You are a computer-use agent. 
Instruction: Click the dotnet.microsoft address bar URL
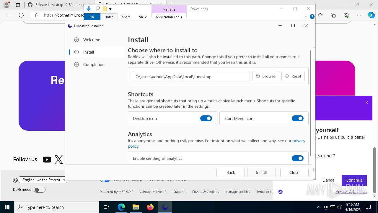[64, 15]
